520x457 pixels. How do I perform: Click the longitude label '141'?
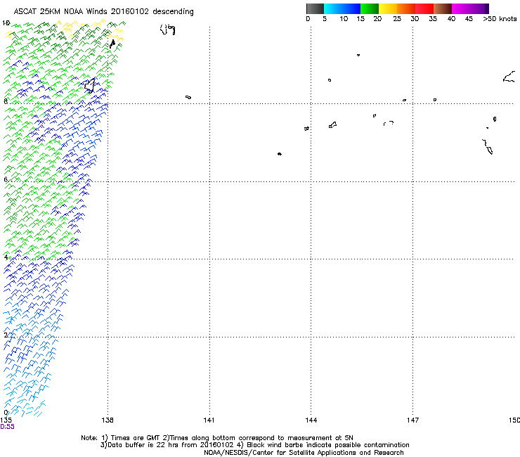click(209, 420)
